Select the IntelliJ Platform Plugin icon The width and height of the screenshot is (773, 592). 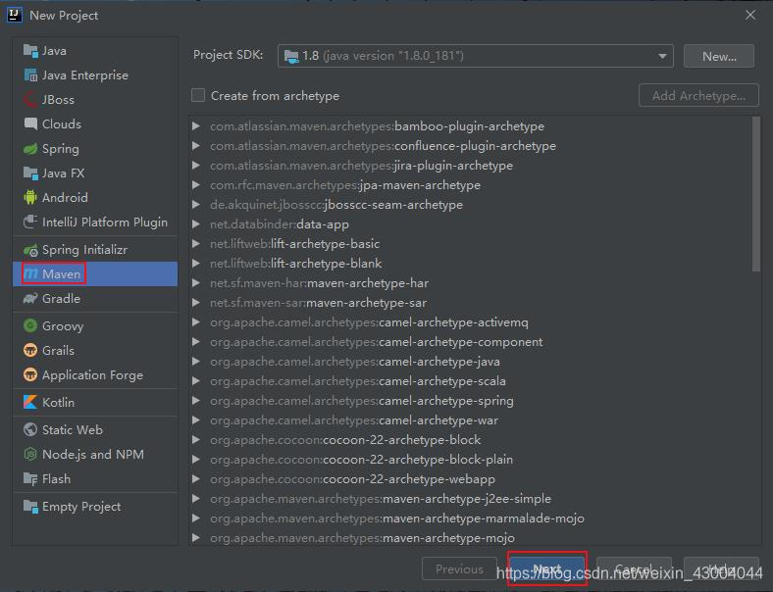(30, 222)
